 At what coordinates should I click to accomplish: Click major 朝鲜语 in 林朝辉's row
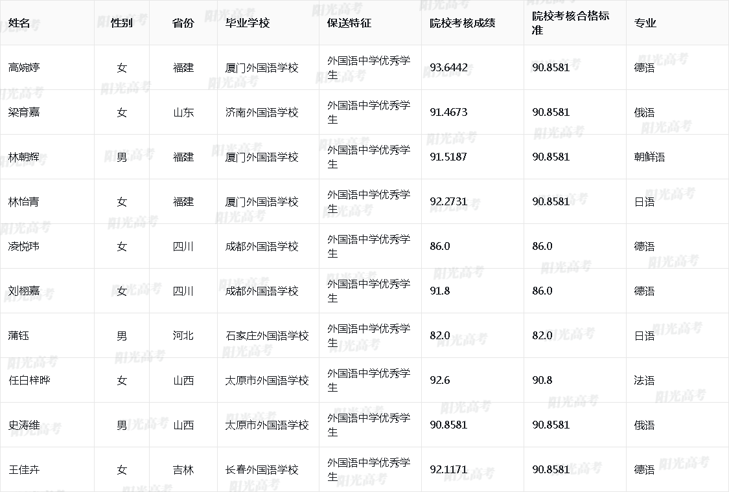pos(649,157)
